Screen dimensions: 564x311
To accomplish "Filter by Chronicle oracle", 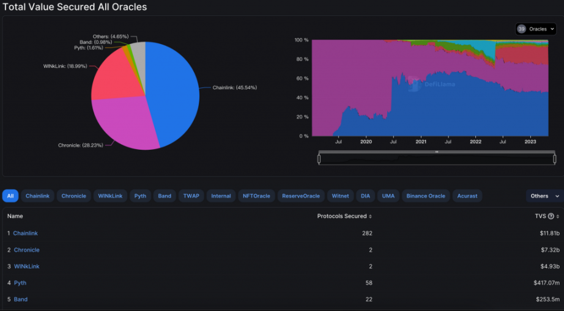I will tap(74, 196).
